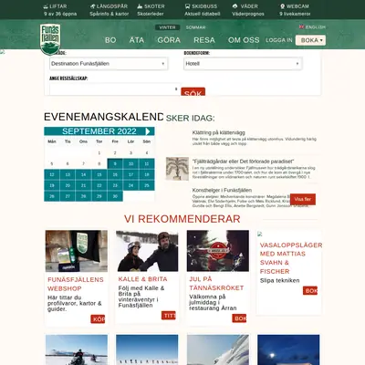Open Vasaloppsläger med Mattias Svahn heading
365x365 pixels.
(290, 258)
